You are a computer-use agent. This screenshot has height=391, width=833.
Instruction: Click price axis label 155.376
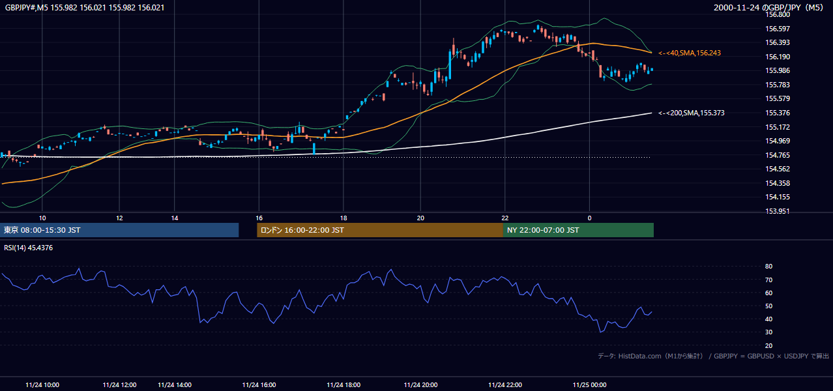[778, 113]
